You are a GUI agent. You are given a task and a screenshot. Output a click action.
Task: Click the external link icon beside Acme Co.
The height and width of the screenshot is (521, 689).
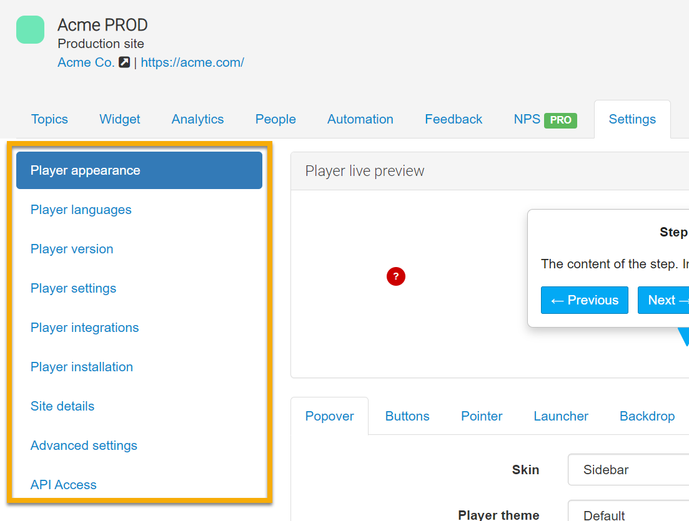click(124, 62)
